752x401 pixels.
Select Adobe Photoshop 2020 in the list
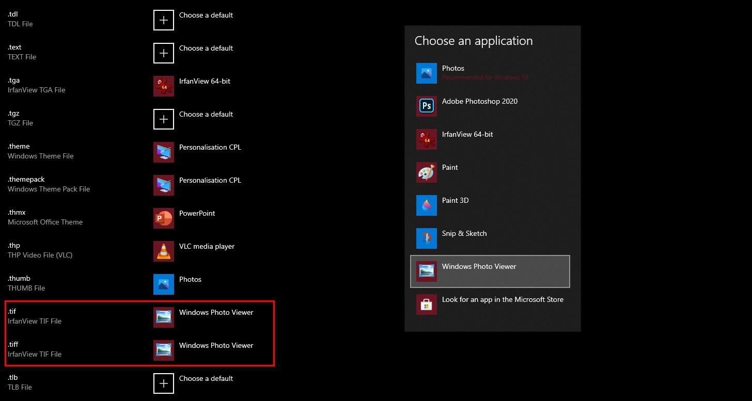pyautogui.click(x=490, y=106)
